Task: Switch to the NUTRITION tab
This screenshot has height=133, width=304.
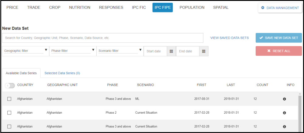Action: (80, 8)
